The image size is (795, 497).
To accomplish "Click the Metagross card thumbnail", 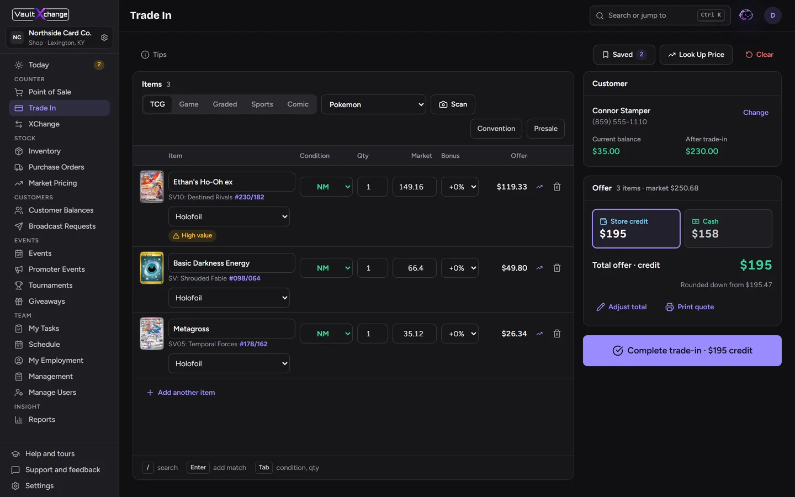I will [152, 334].
